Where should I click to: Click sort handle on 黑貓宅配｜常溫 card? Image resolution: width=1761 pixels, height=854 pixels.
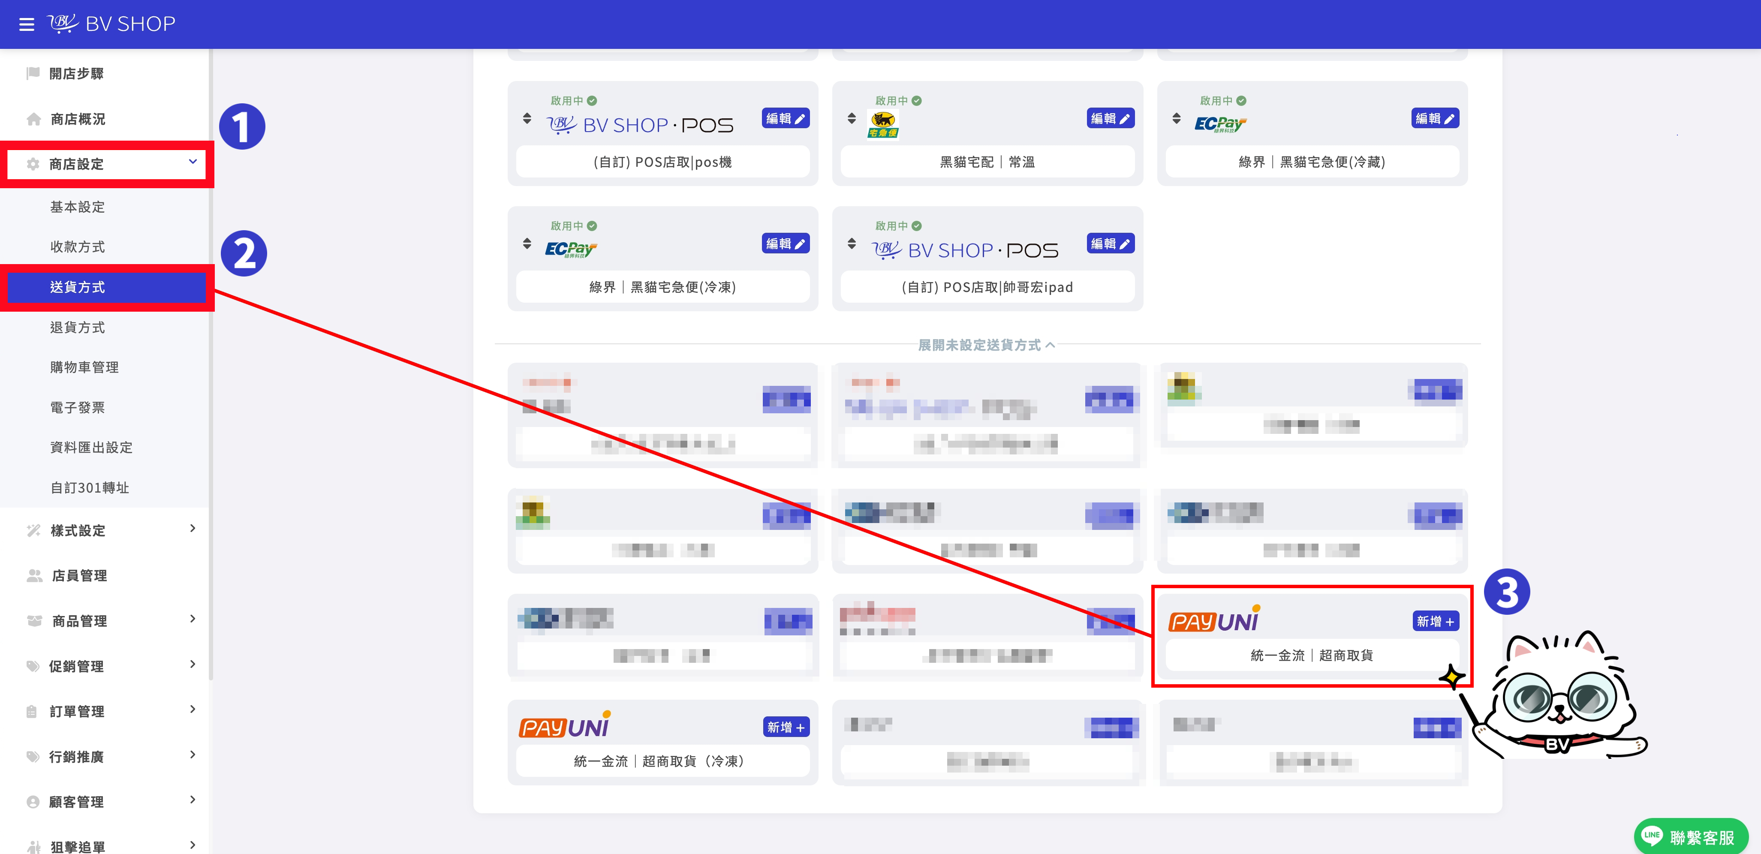coord(852,118)
